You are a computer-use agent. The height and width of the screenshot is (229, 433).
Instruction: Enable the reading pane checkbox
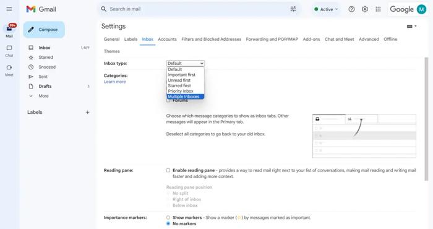click(168, 170)
